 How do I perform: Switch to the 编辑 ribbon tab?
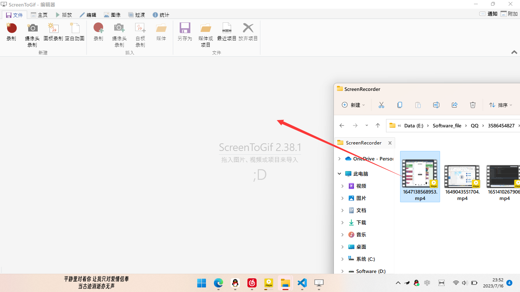tap(88, 15)
